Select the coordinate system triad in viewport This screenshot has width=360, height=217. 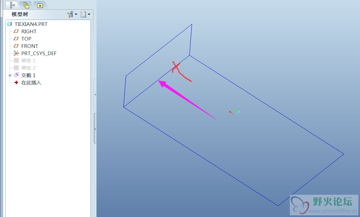point(235,112)
